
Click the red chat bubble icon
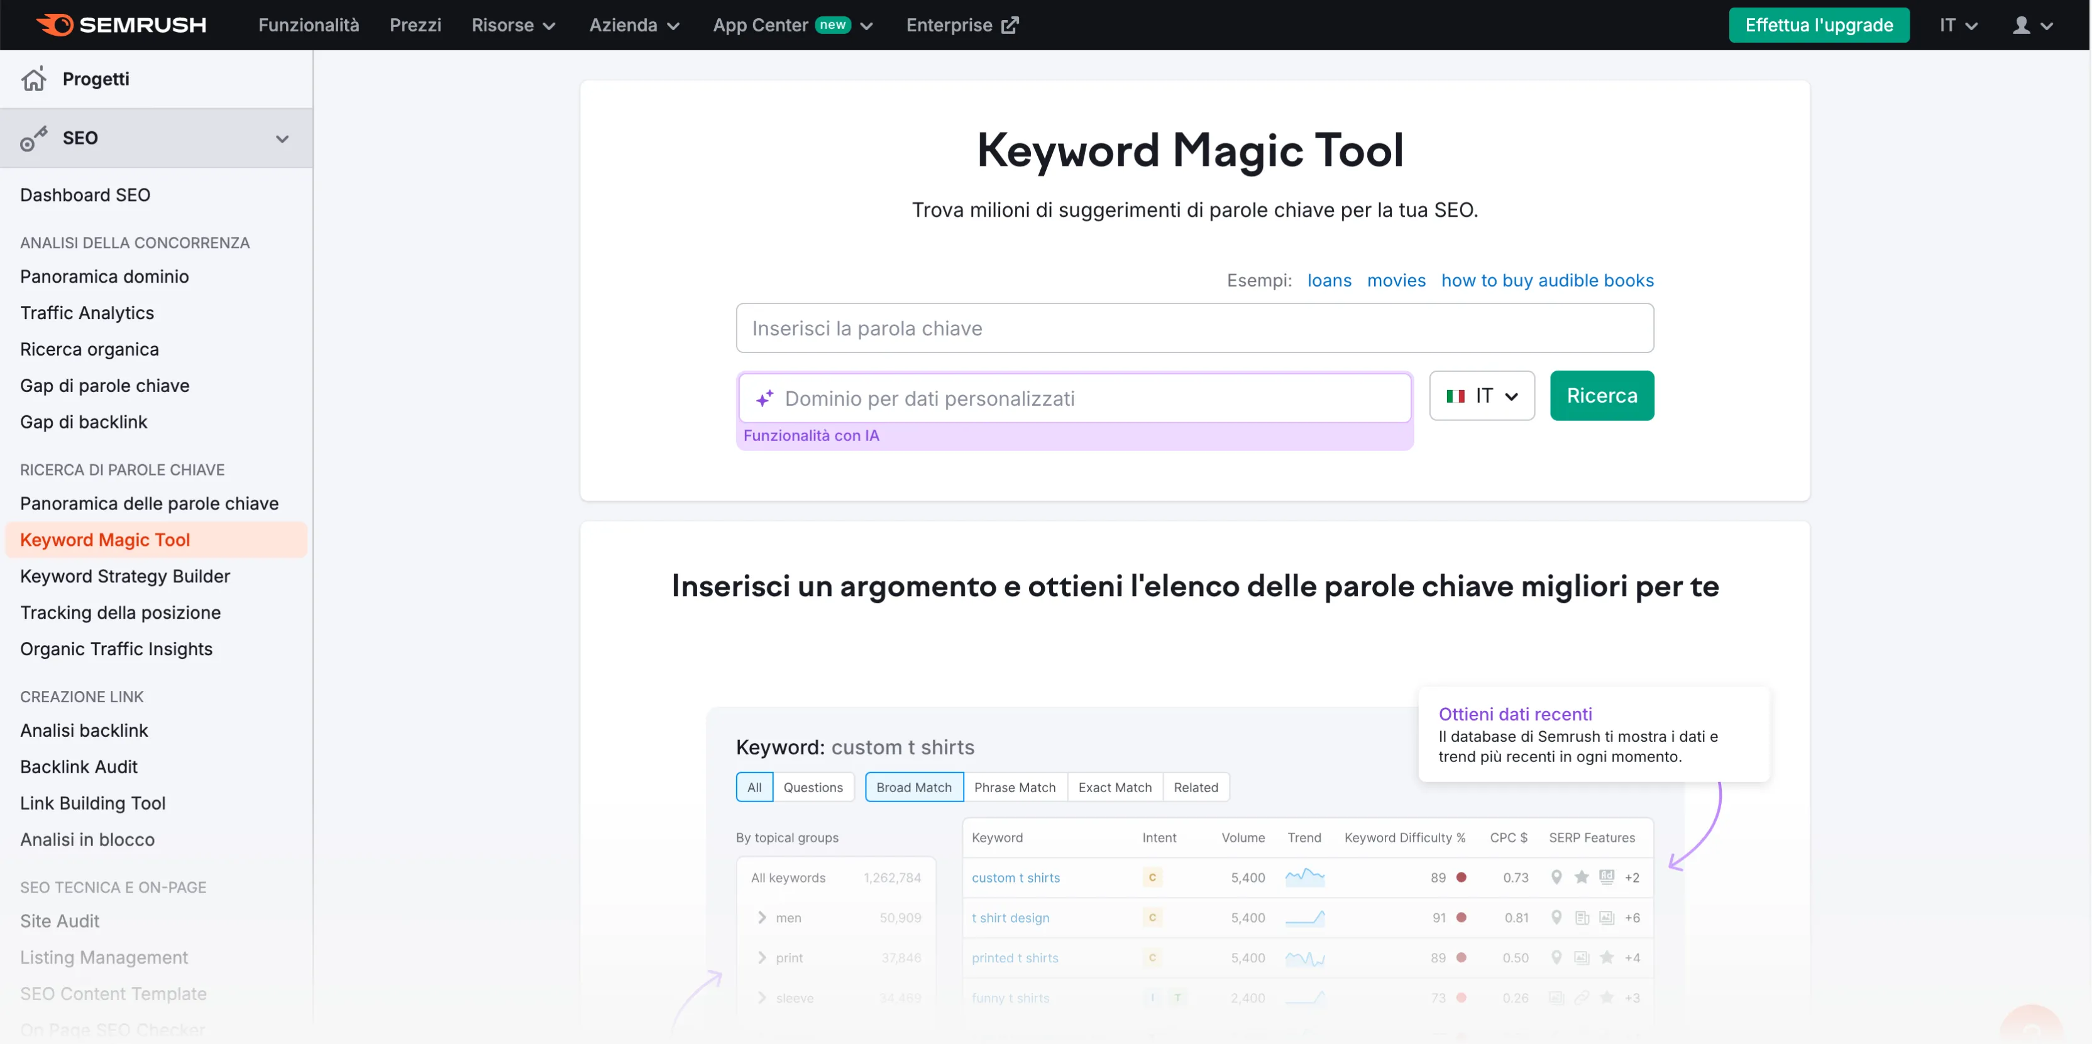click(x=2031, y=1025)
